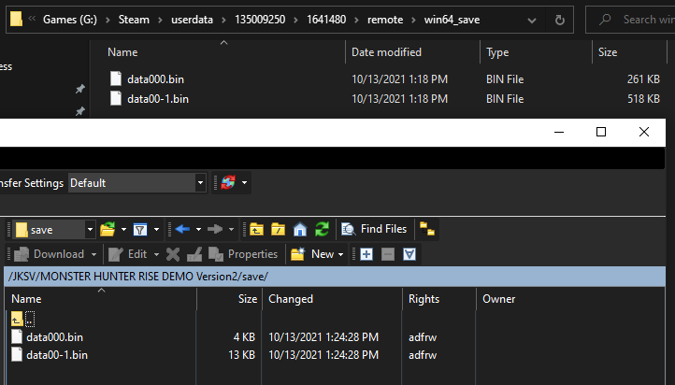Click the select files plus icon

click(366, 254)
